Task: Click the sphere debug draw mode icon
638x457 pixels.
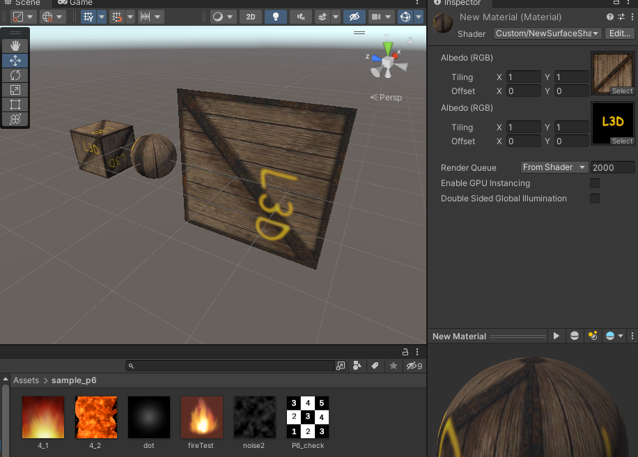Action: coord(218,17)
